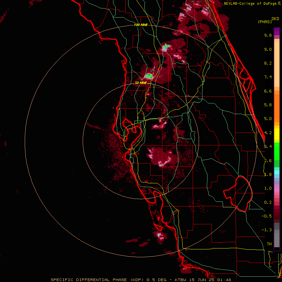Click the 0.2 value on color scale
This screenshot has width=282, height=282.
[268, 202]
